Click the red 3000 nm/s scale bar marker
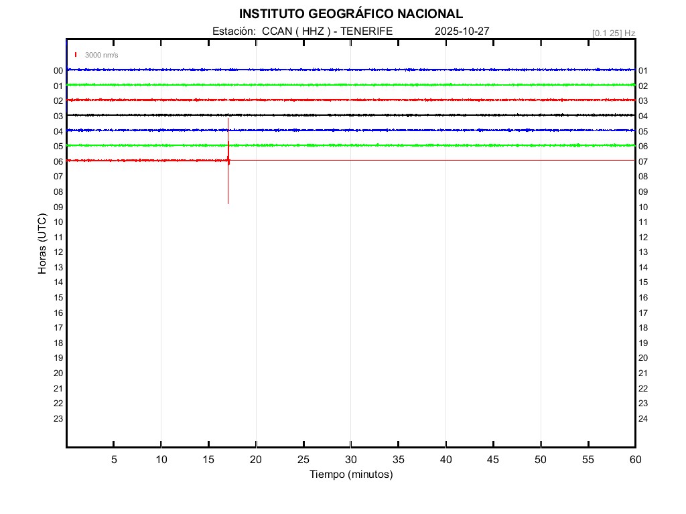686x514 pixels. pyautogui.click(x=76, y=55)
